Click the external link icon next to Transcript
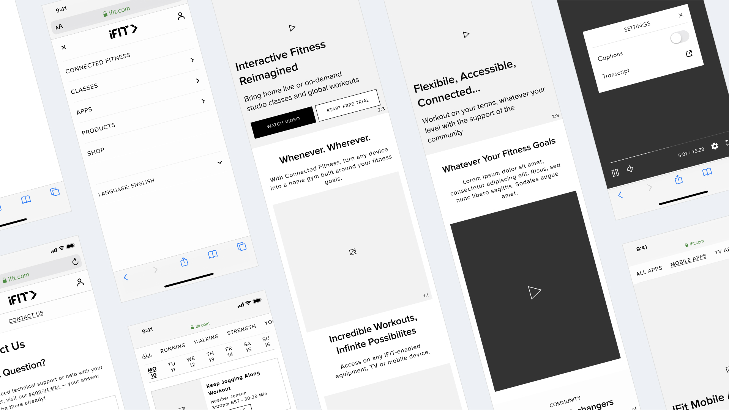 (x=689, y=53)
